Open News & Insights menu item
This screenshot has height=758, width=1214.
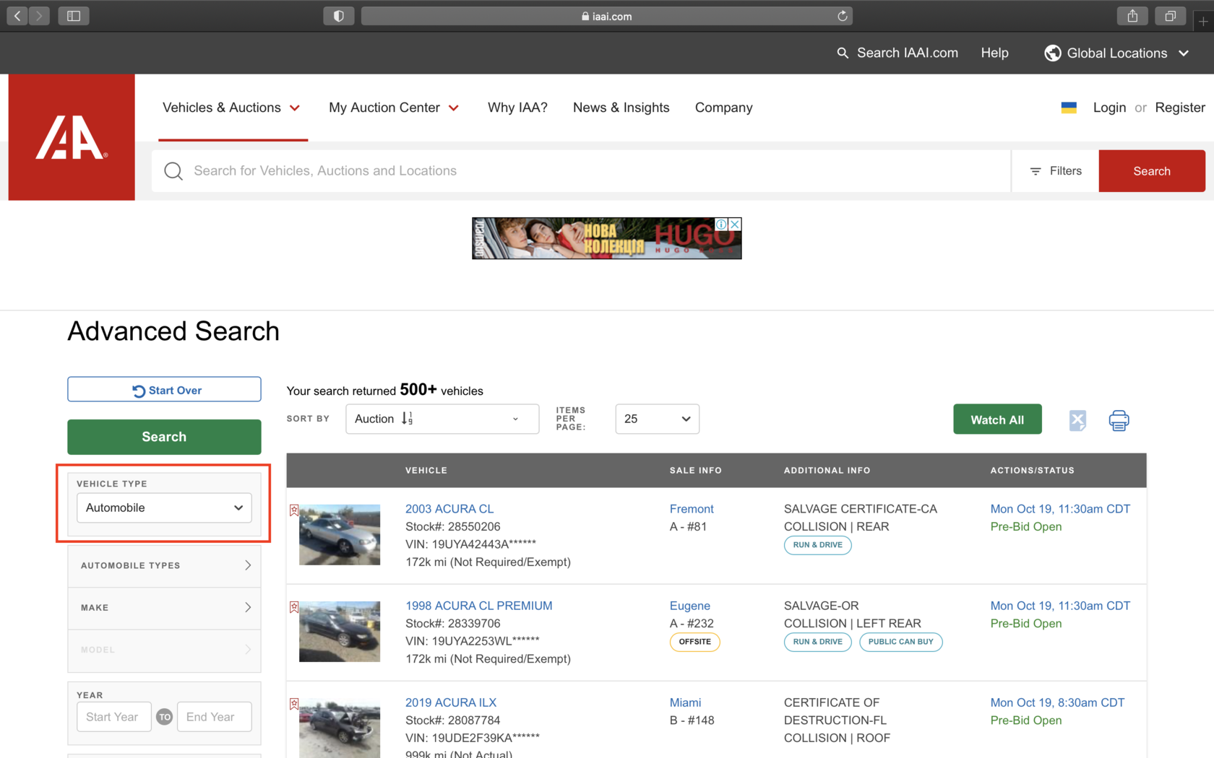point(621,108)
